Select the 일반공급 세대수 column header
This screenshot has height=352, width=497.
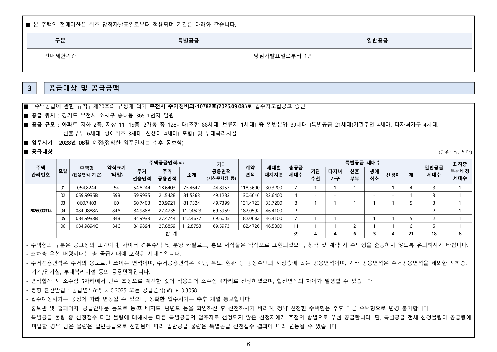tap(434, 171)
